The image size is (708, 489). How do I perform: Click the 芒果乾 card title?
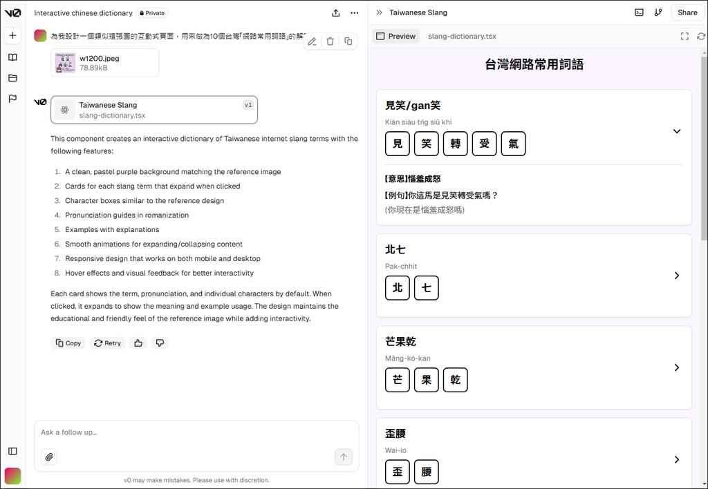click(400, 341)
